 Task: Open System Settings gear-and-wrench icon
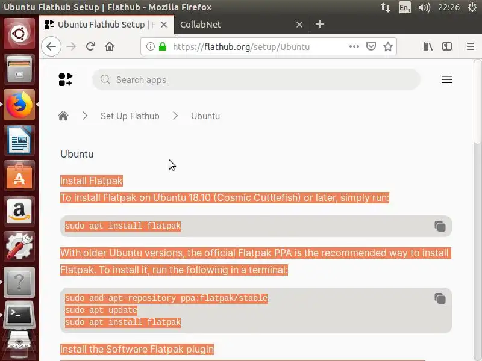(19, 247)
